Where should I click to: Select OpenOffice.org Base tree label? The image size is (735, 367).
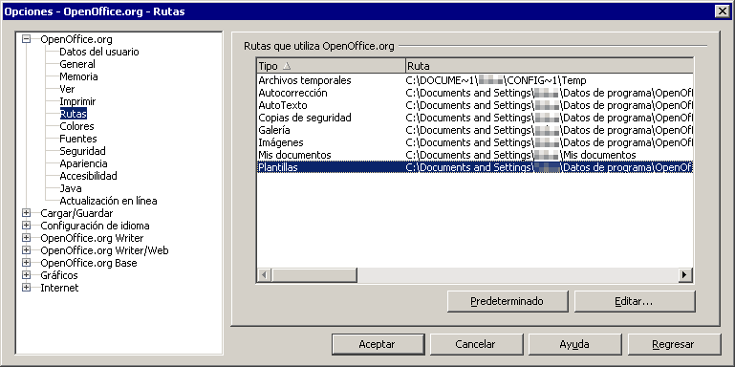(x=89, y=263)
